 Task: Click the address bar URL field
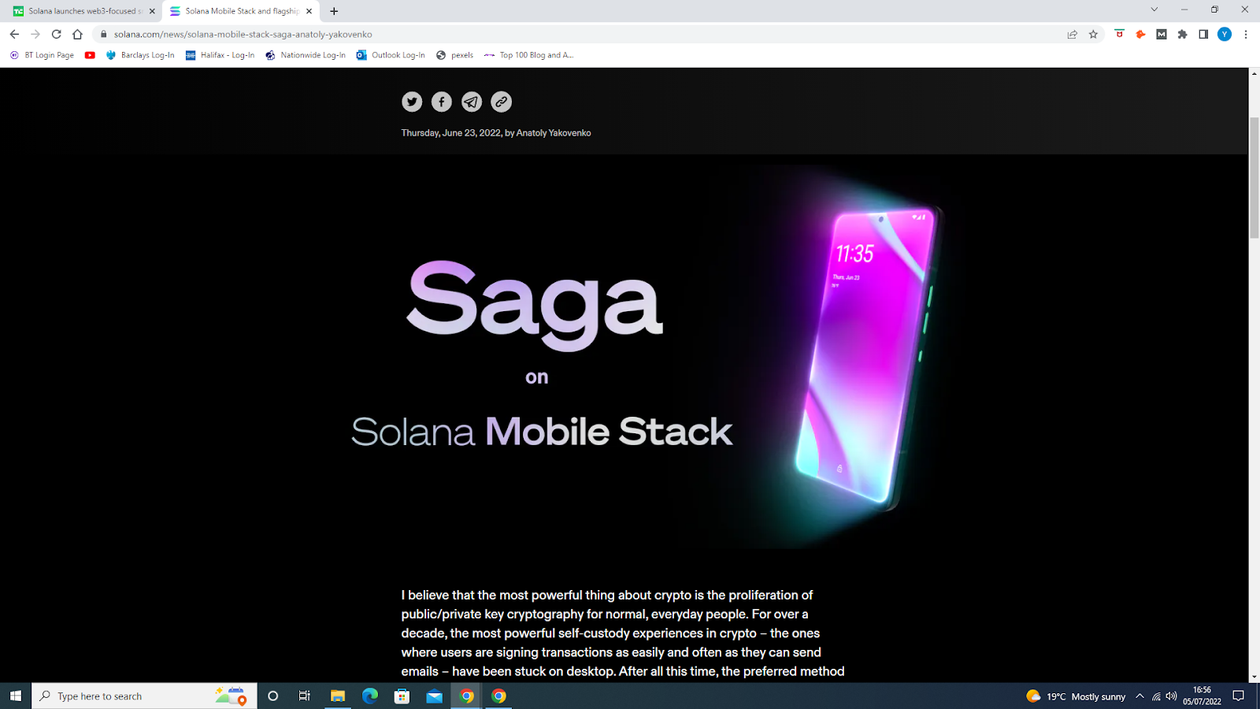583,34
